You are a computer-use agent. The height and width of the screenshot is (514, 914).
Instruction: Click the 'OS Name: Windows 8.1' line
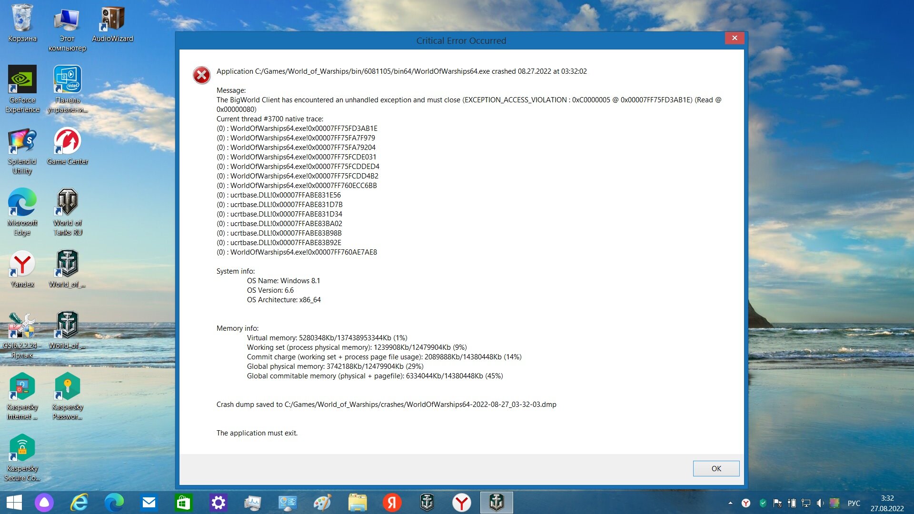(283, 281)
